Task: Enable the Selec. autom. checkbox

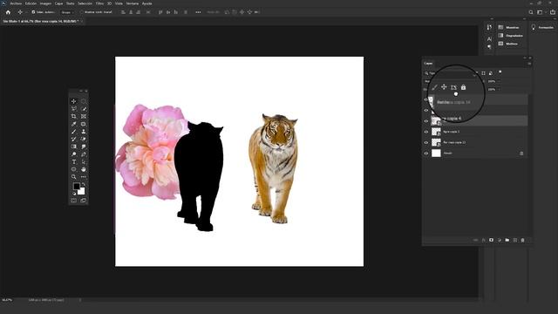Action: [x=33, y=12]
